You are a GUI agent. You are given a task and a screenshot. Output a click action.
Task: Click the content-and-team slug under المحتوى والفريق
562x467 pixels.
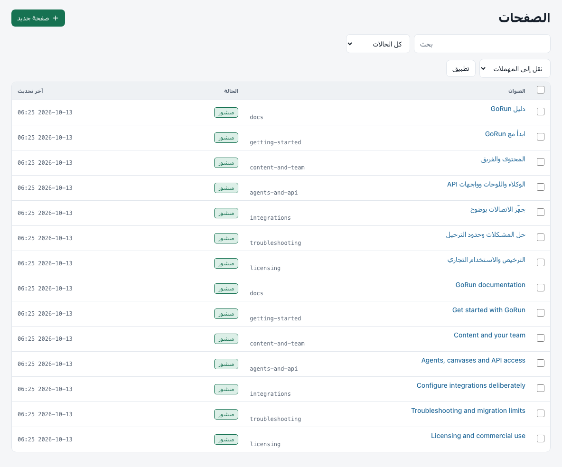tap(277, 168)
